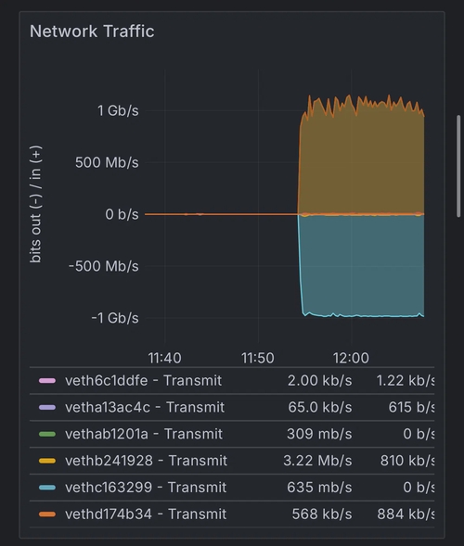Open the Network Traffic panel title menu
The width and height of the screenshot is (464, 546).
[x=92, y=32]
